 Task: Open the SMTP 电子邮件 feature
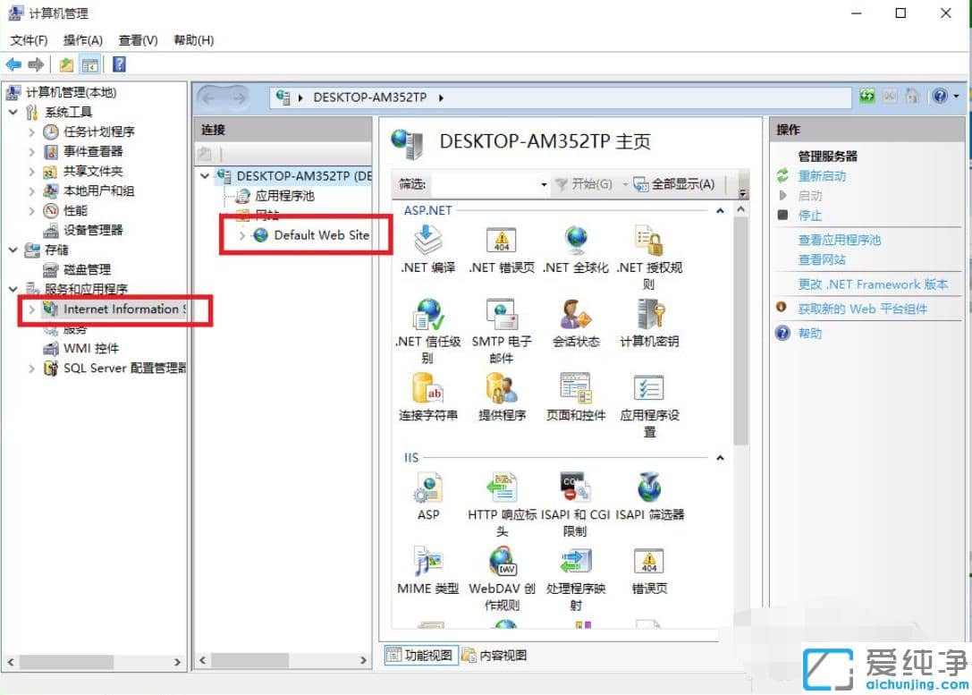502,320
